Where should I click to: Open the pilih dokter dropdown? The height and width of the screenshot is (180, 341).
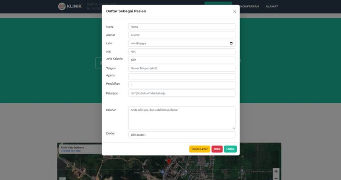click(x=182, y=135)
